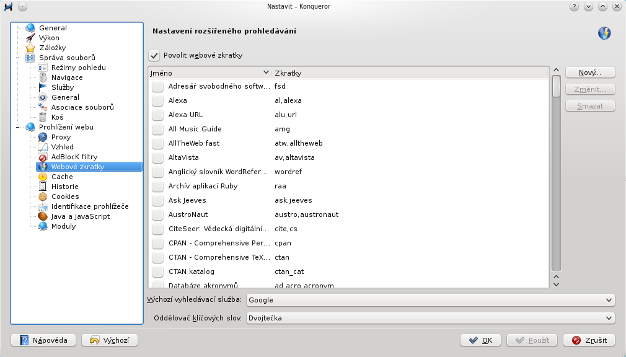The height and width of the screenshot is (357, 626).
Task: Click the Smazat delete button
Action: (590, 106)
